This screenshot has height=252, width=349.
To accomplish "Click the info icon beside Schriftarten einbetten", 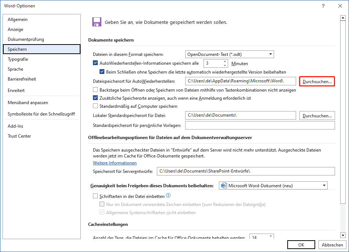I will pyautogui.click(x=169, y=196).
